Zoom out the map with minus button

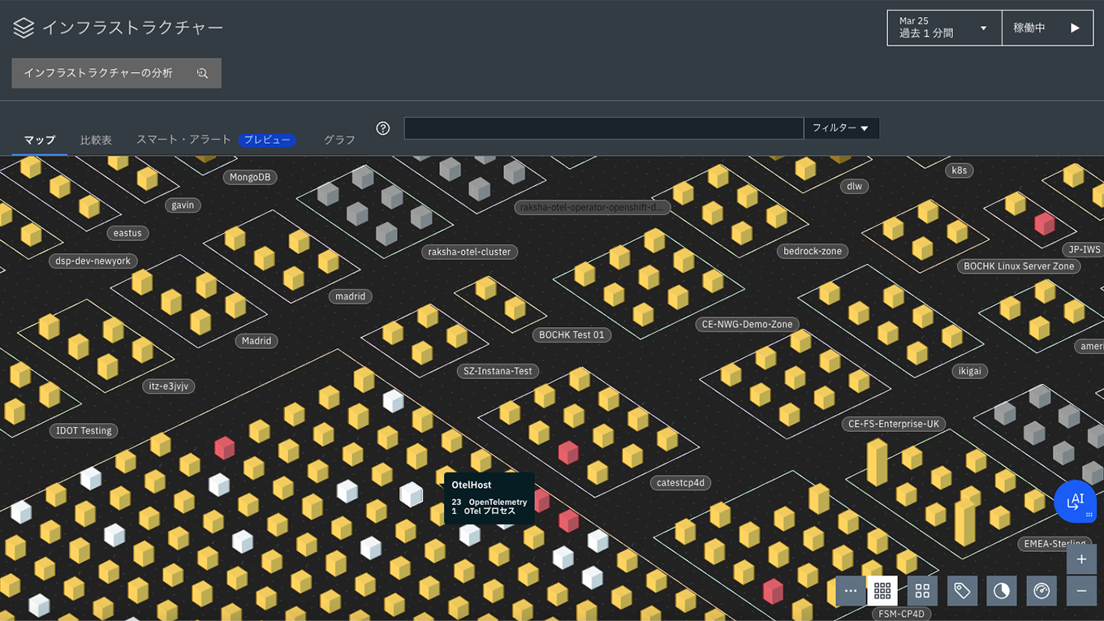click(x=1081, y=591)
